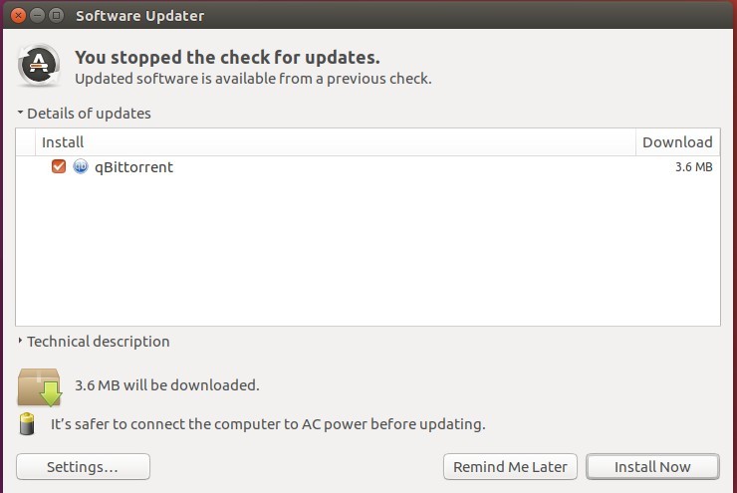737x493 pixels.
Task: Open the Settings dialog
Action: click(x=84, y=467)
